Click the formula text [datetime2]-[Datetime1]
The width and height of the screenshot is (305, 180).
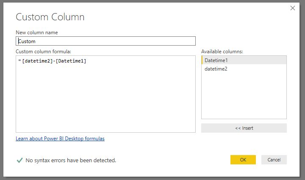click(x=54, y=61)
